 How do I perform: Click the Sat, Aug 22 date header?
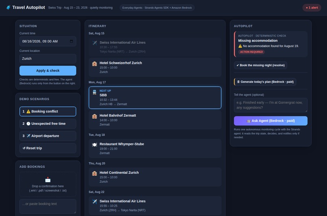pos(96,192)
